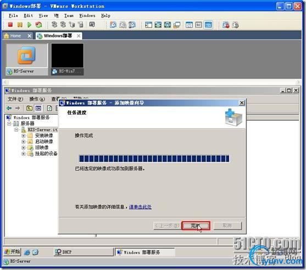Select the BS-Server VM thumbnail
The image size is (306, 270).
point(27,59)
